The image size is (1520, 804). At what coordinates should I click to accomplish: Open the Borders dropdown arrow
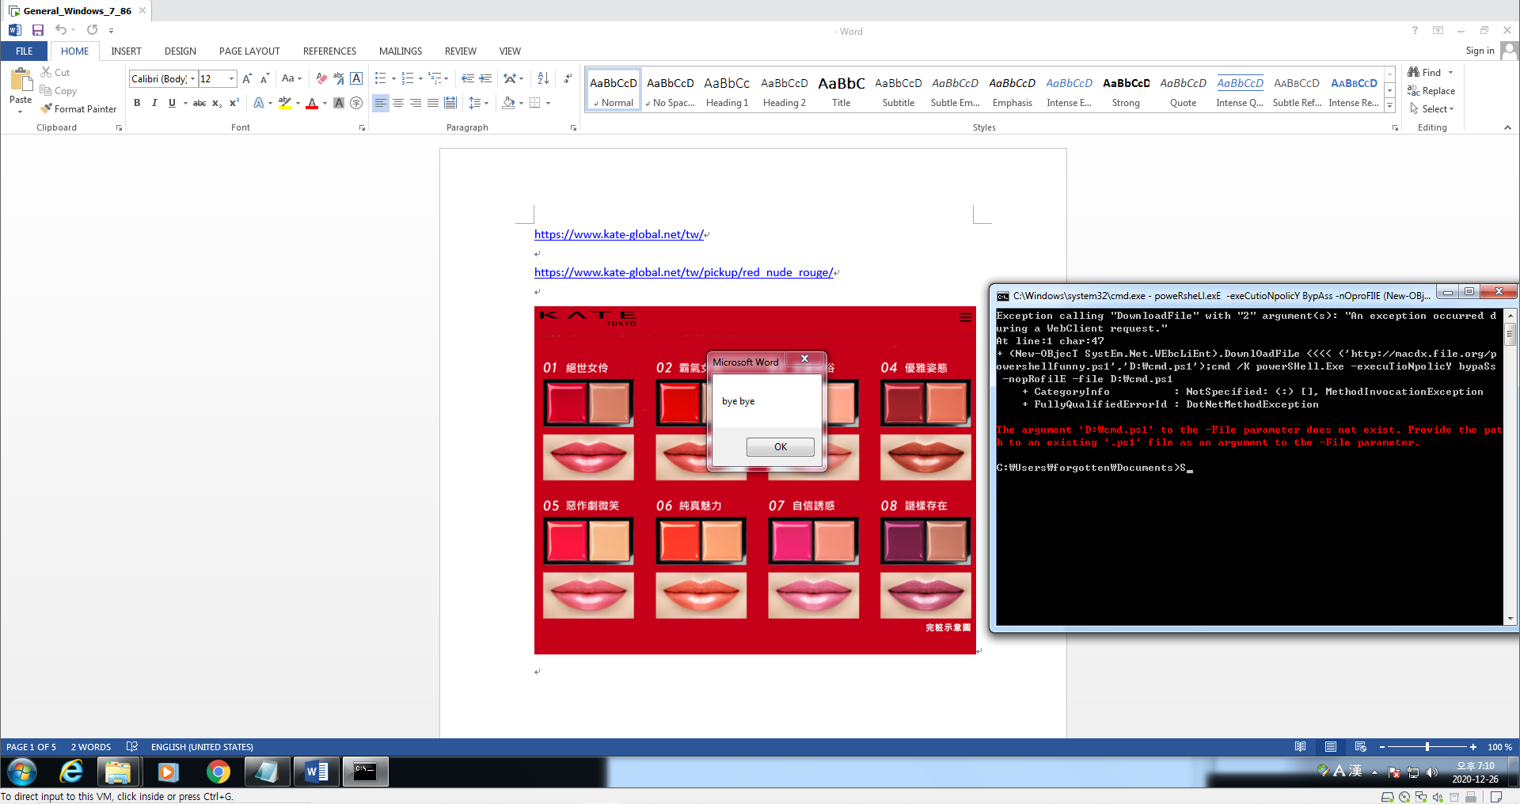pos(548,103)
